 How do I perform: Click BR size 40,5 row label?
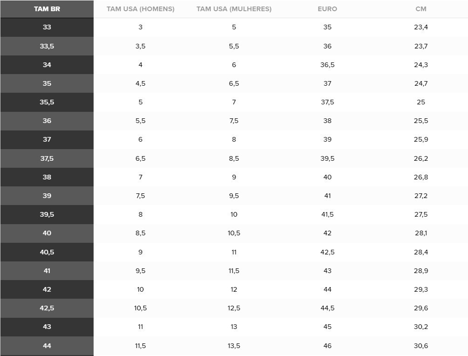click(47, 252)
